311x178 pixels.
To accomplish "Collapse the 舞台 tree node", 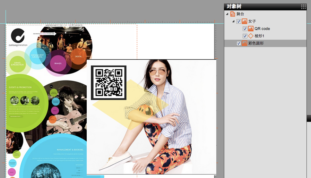I will click(x=227, y=14).
